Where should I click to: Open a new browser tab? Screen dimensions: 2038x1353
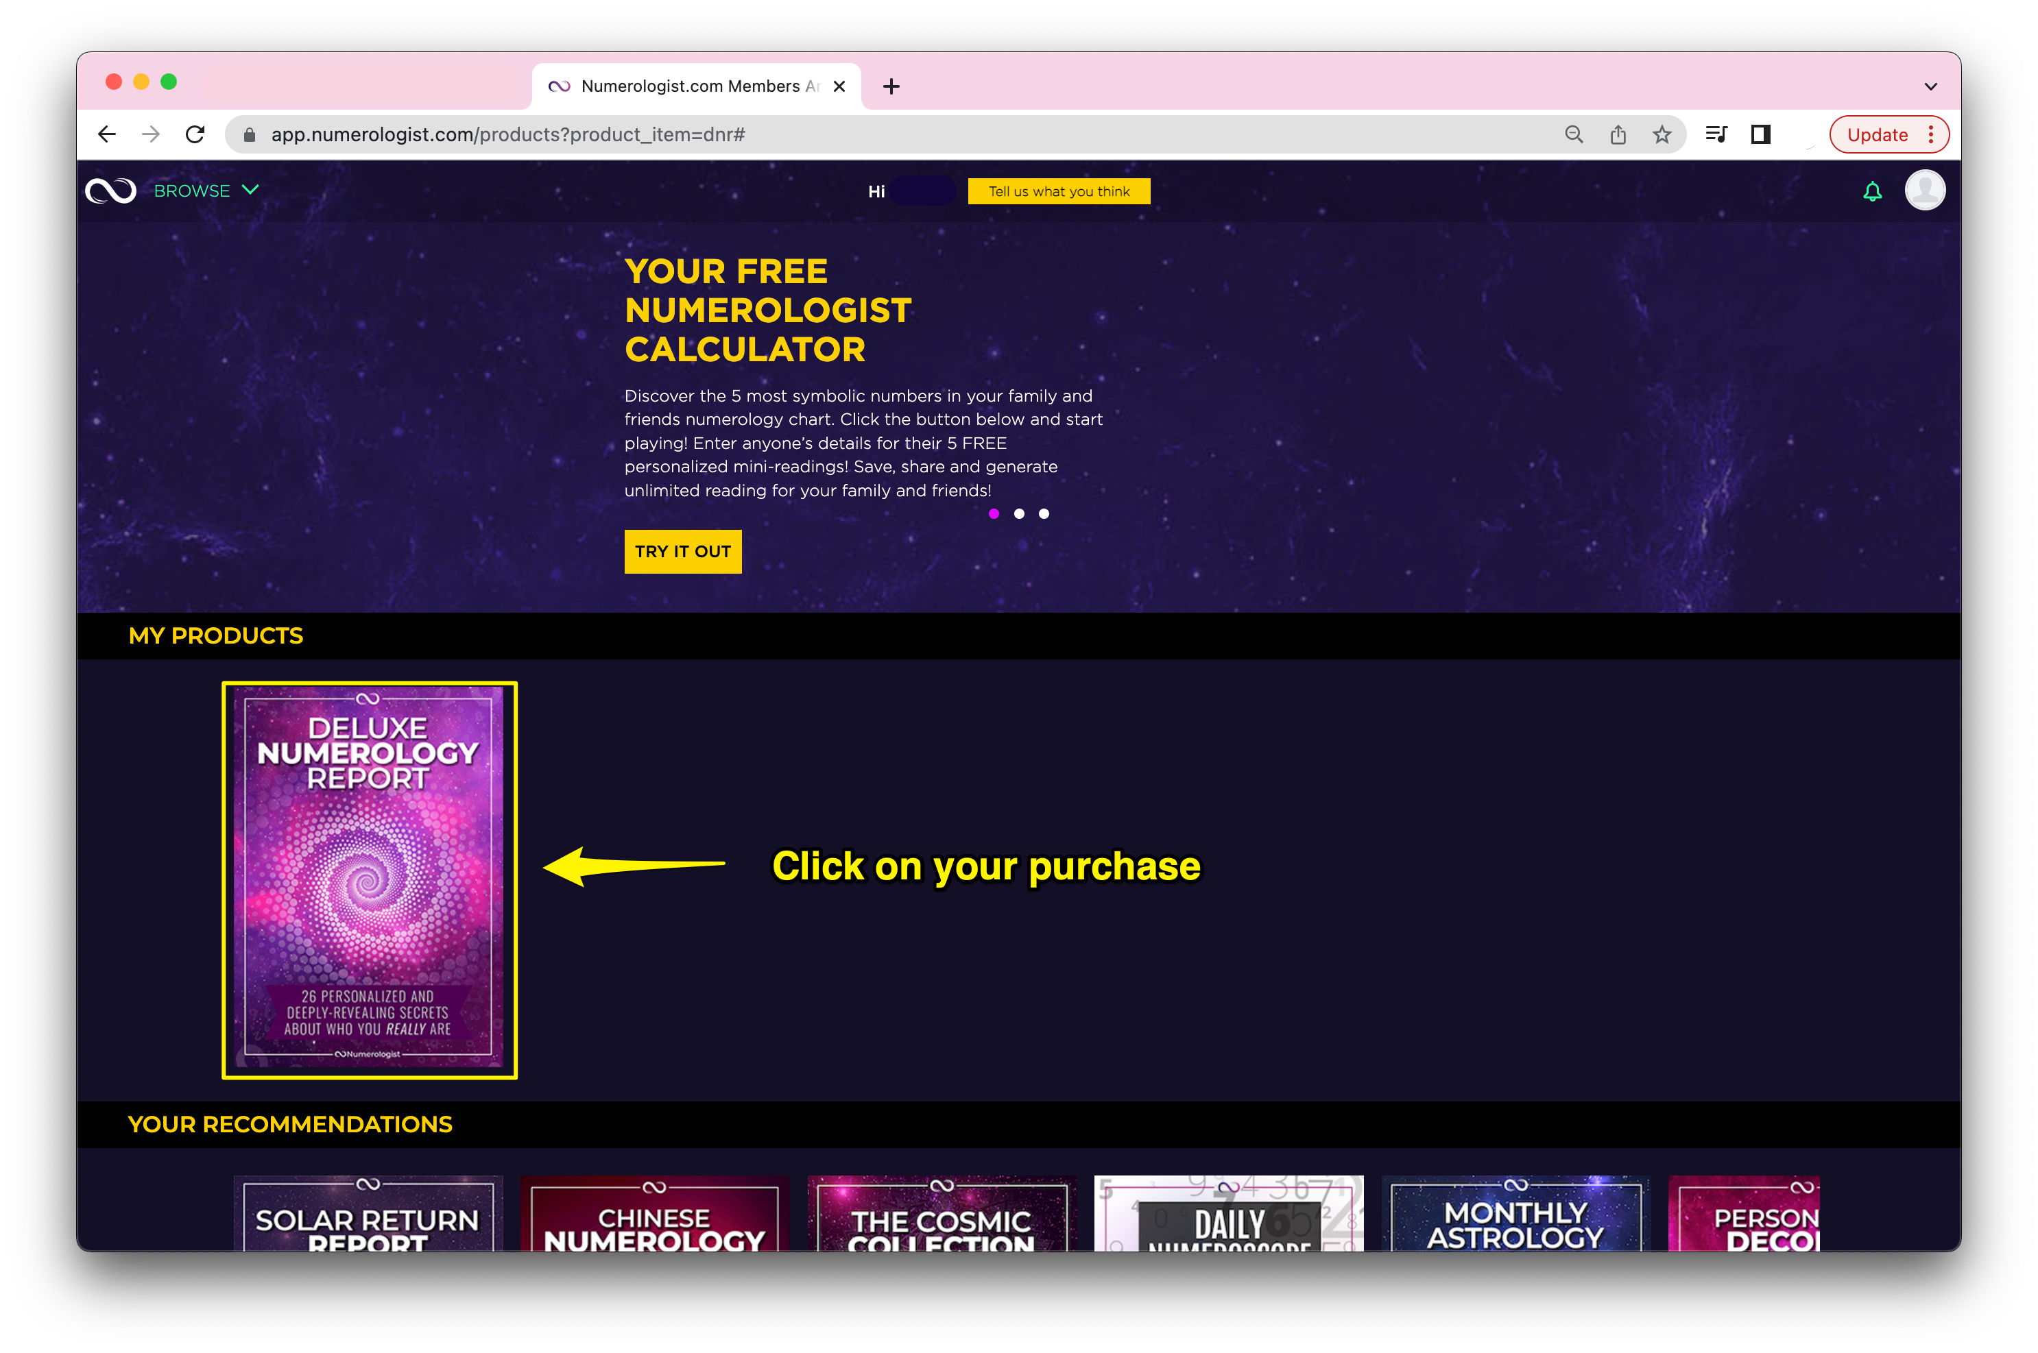tap(891, 86)
